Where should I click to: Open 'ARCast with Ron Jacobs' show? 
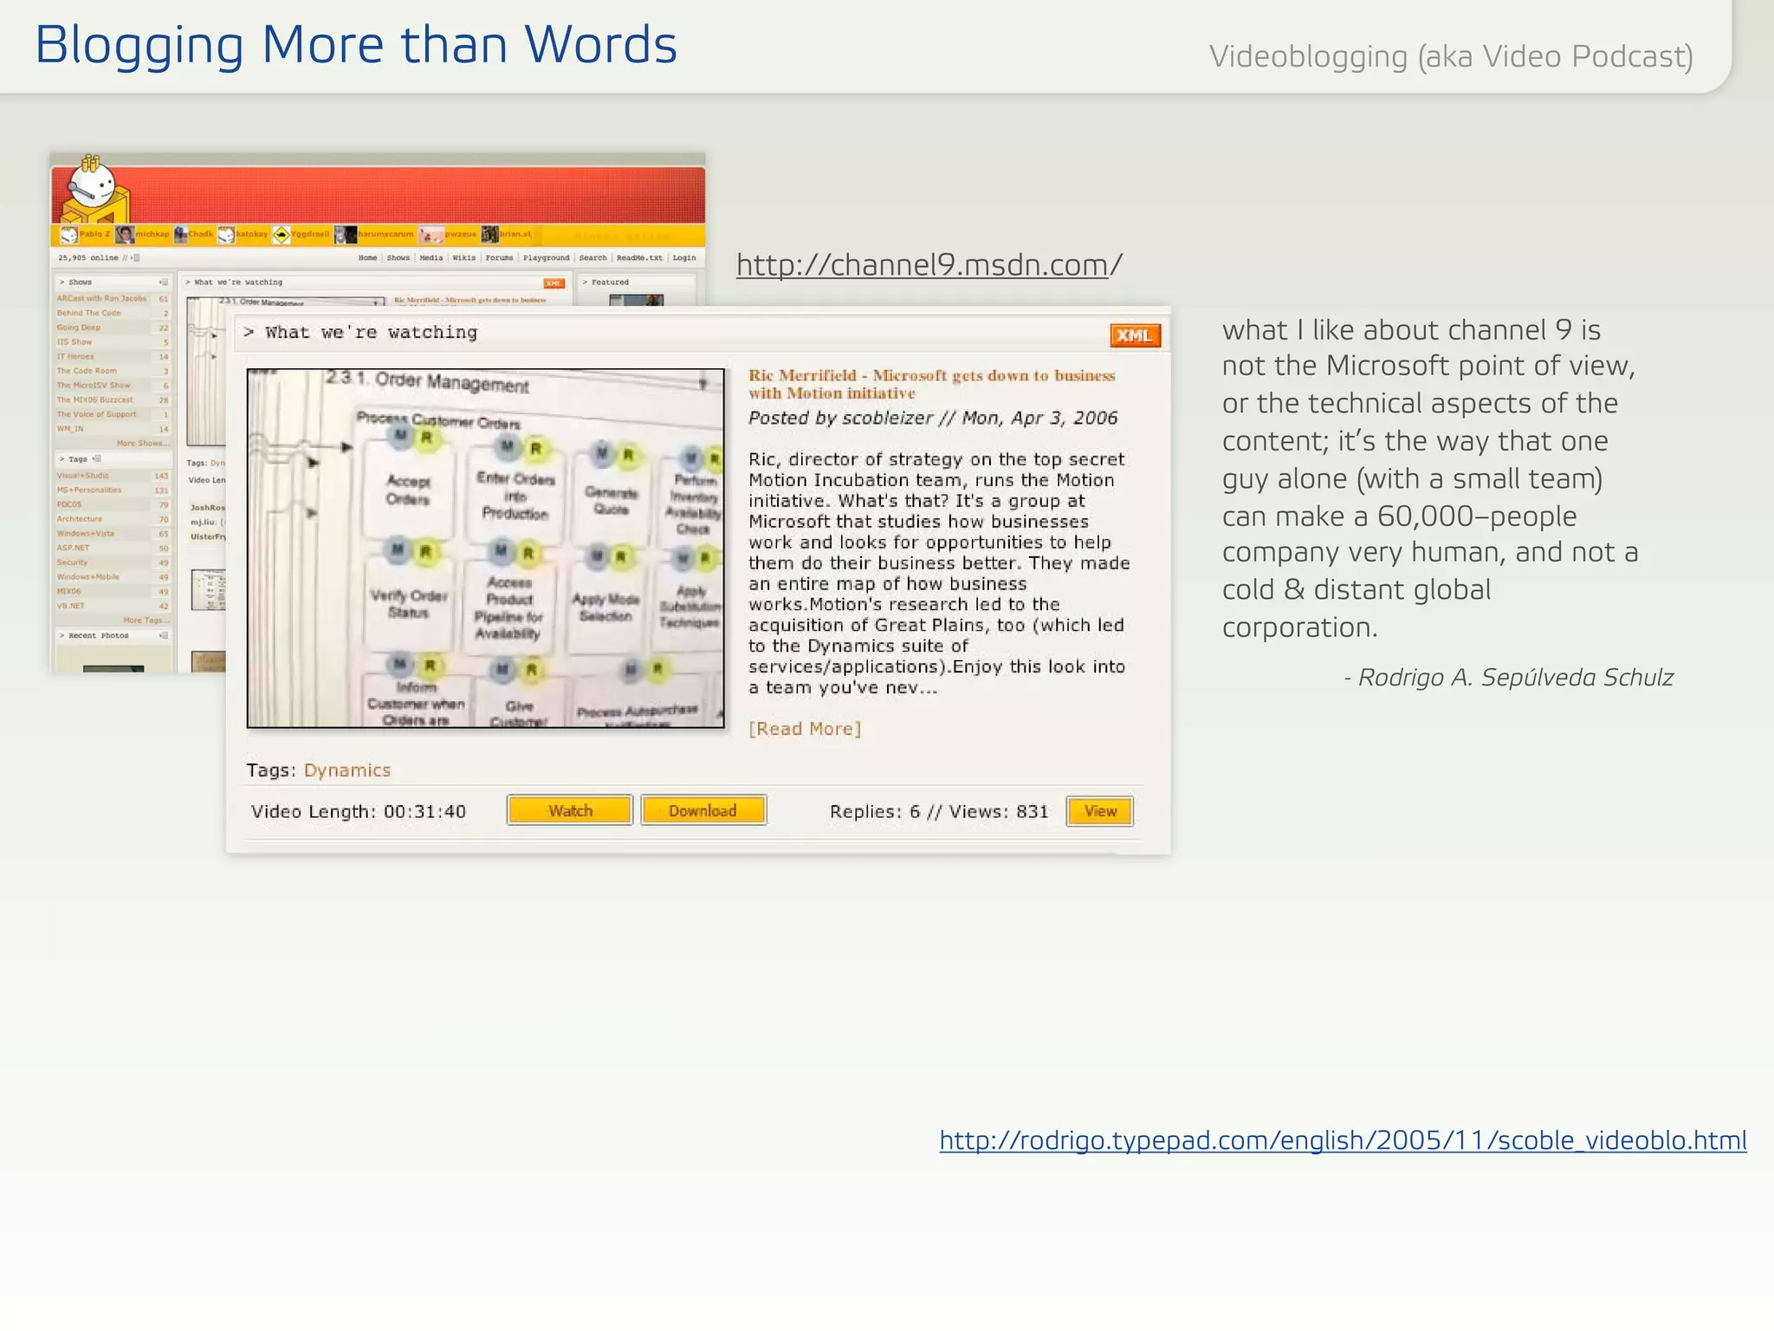point(101,299)
